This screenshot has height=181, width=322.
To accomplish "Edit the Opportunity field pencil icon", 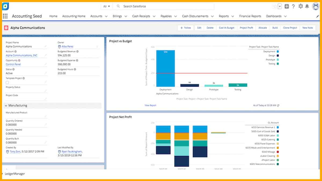I will click(x=45, y=64).
